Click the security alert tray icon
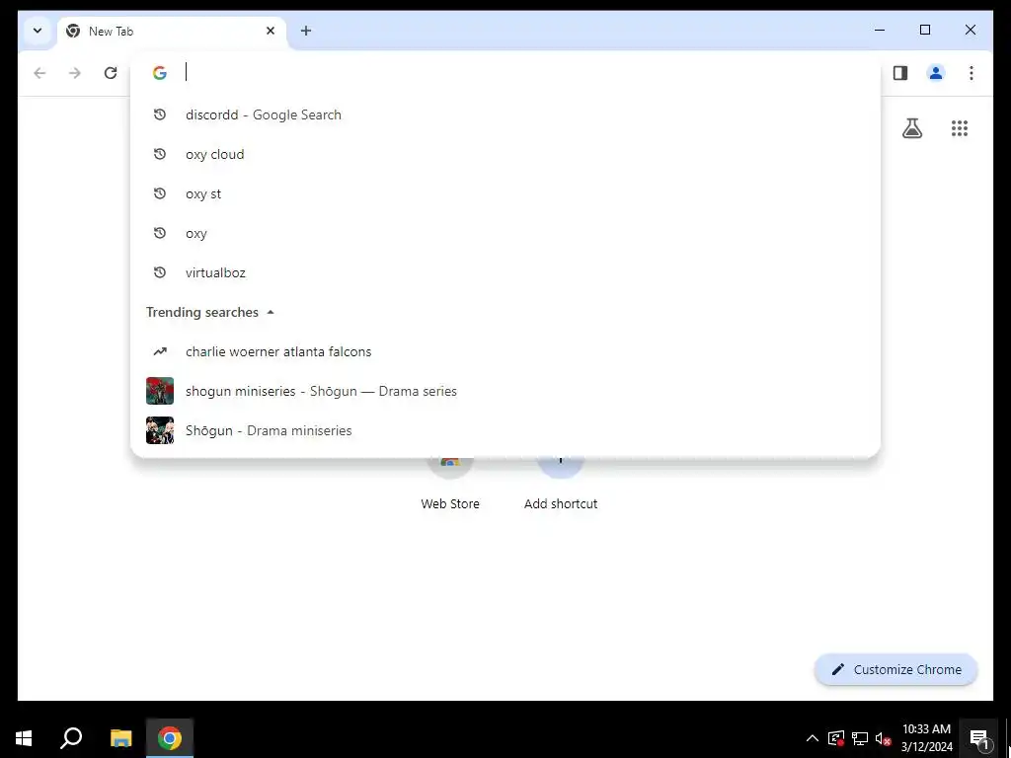1011x758 pixels. click(x=835, y=738)
